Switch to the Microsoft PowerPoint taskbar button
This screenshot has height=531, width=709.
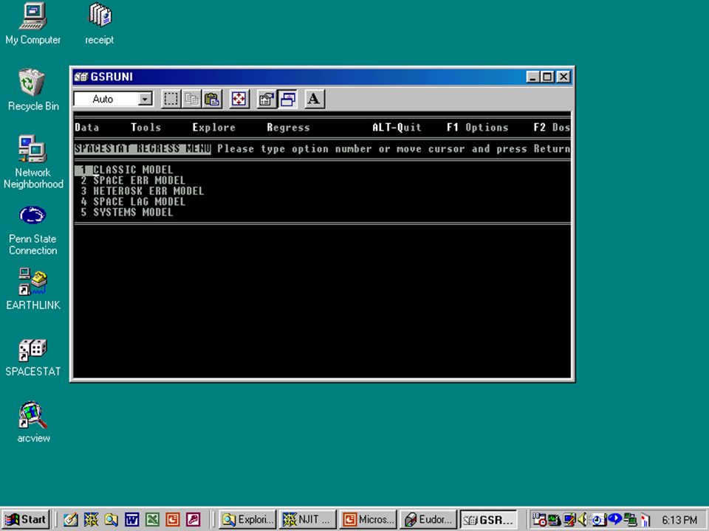(368, 520)
